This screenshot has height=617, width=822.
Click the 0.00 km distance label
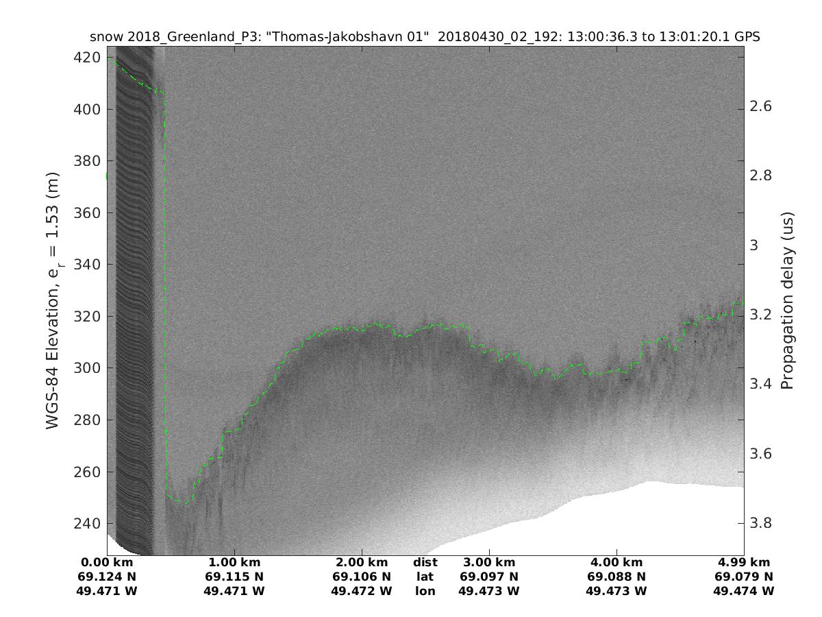click(107, 562)
